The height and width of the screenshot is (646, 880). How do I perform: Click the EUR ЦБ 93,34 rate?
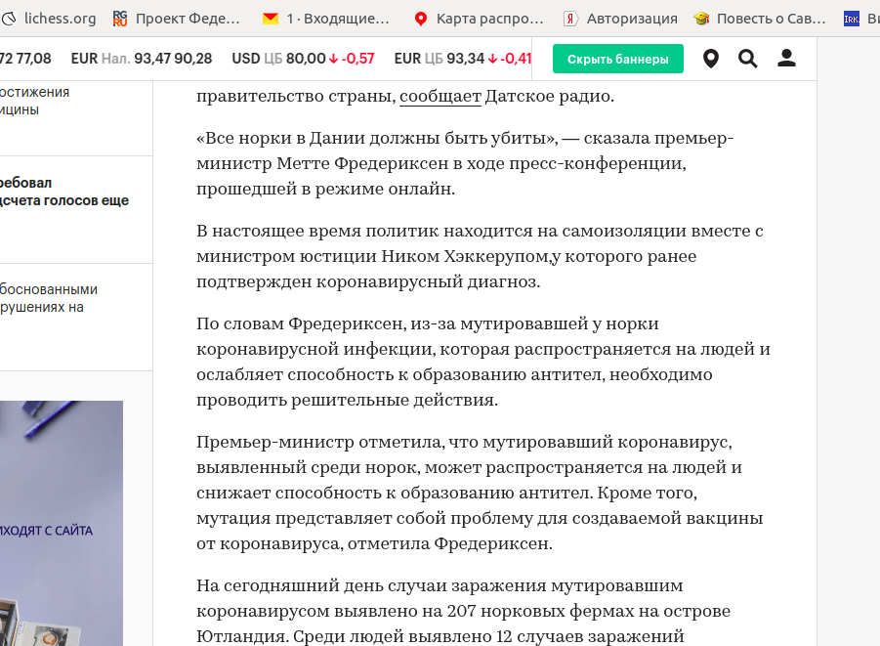[440, 59]
